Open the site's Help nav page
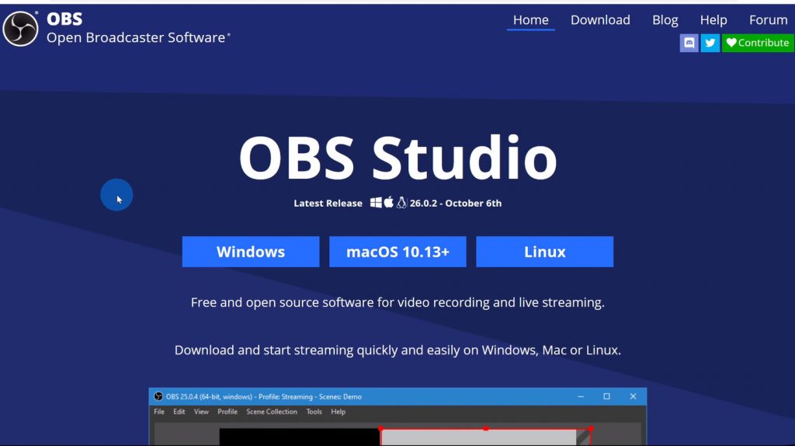 point(713,19)
